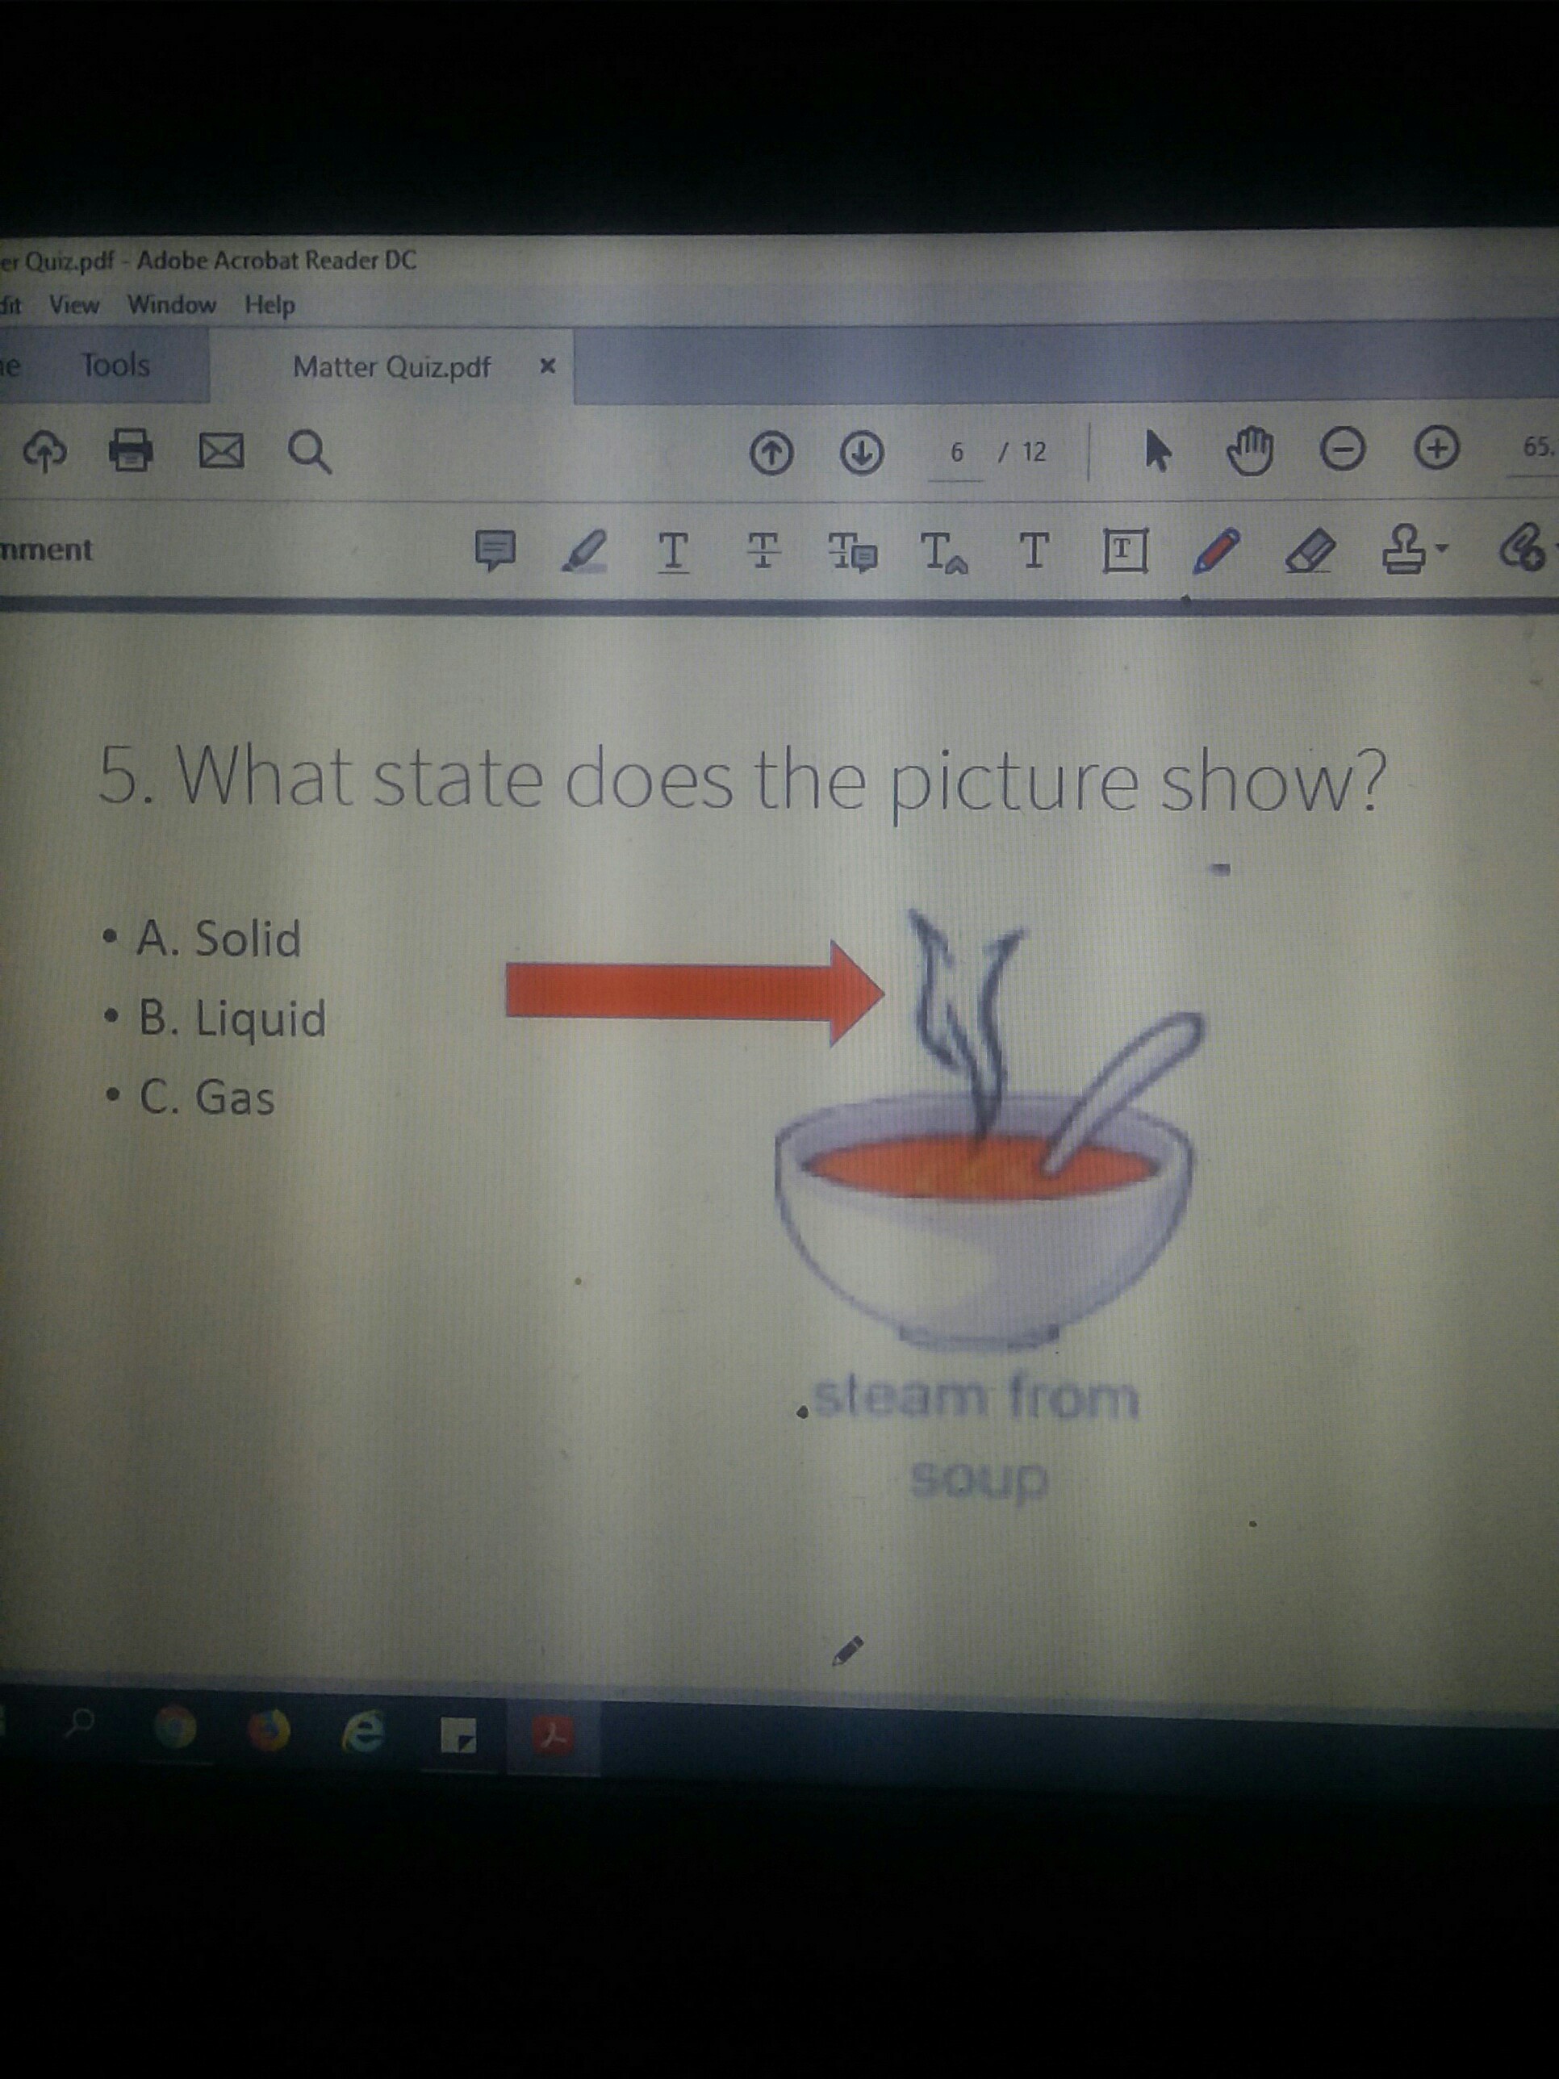Screen dimensions: 1559x2079
Task: Select the Highlight text tool
Action: tap(583, 550)
